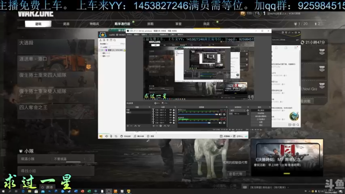Click 停止推流 button in OBS controls

pos(261,110)
